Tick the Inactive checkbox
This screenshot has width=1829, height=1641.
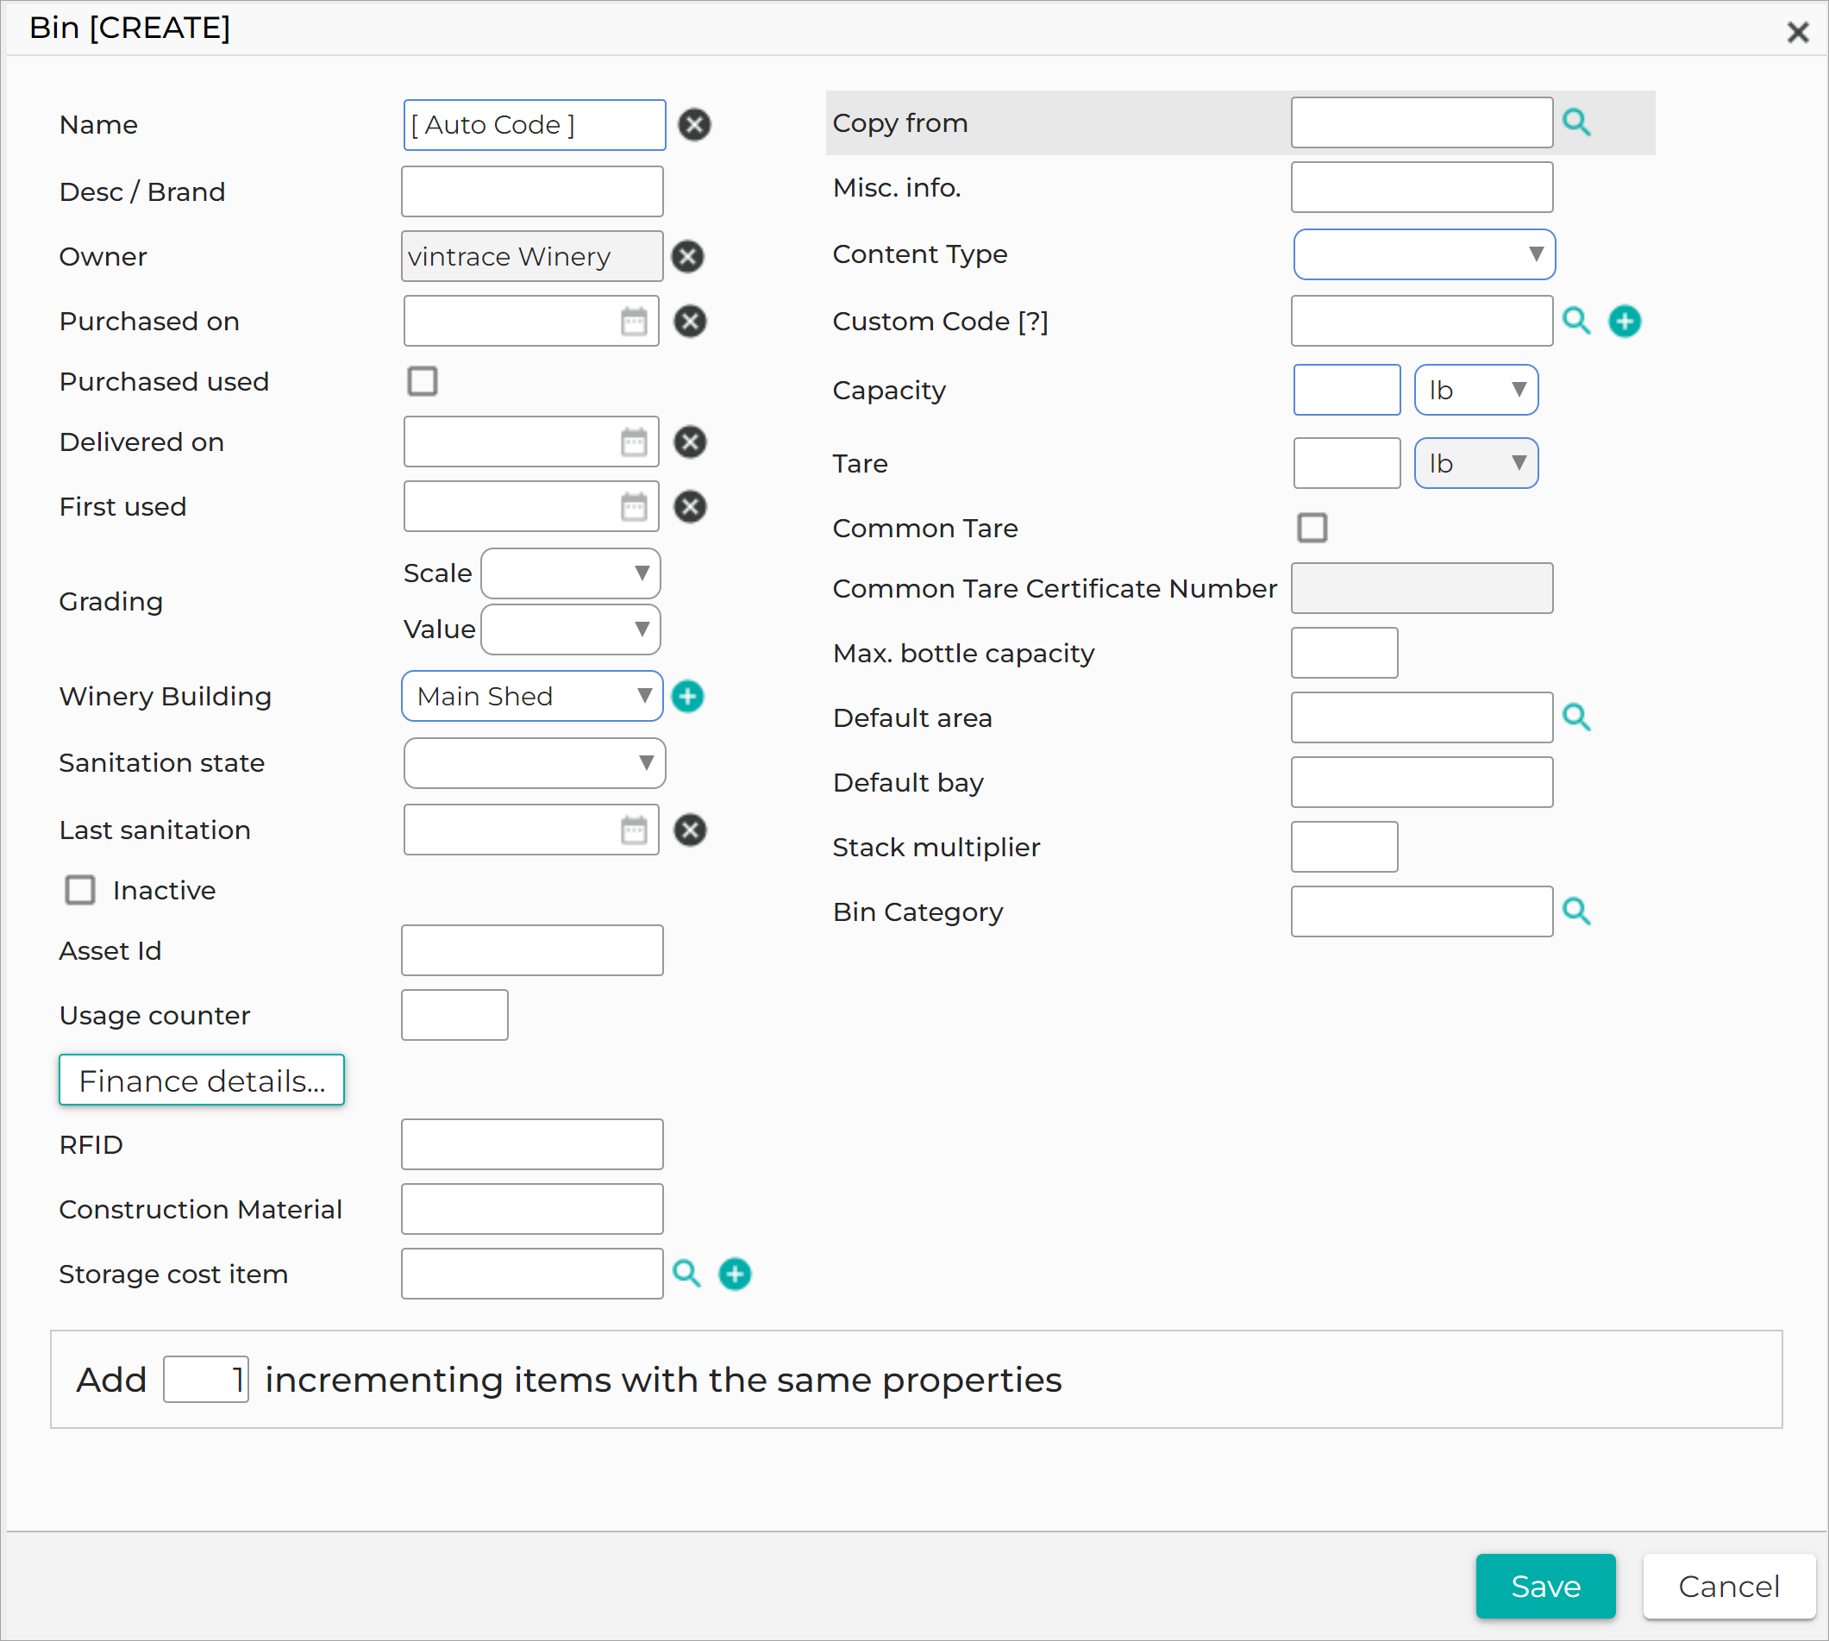tap(80, 890)
